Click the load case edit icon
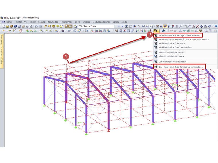Image resolution: width=218 pixels, height=163 pixels. (x=76, y=26)
